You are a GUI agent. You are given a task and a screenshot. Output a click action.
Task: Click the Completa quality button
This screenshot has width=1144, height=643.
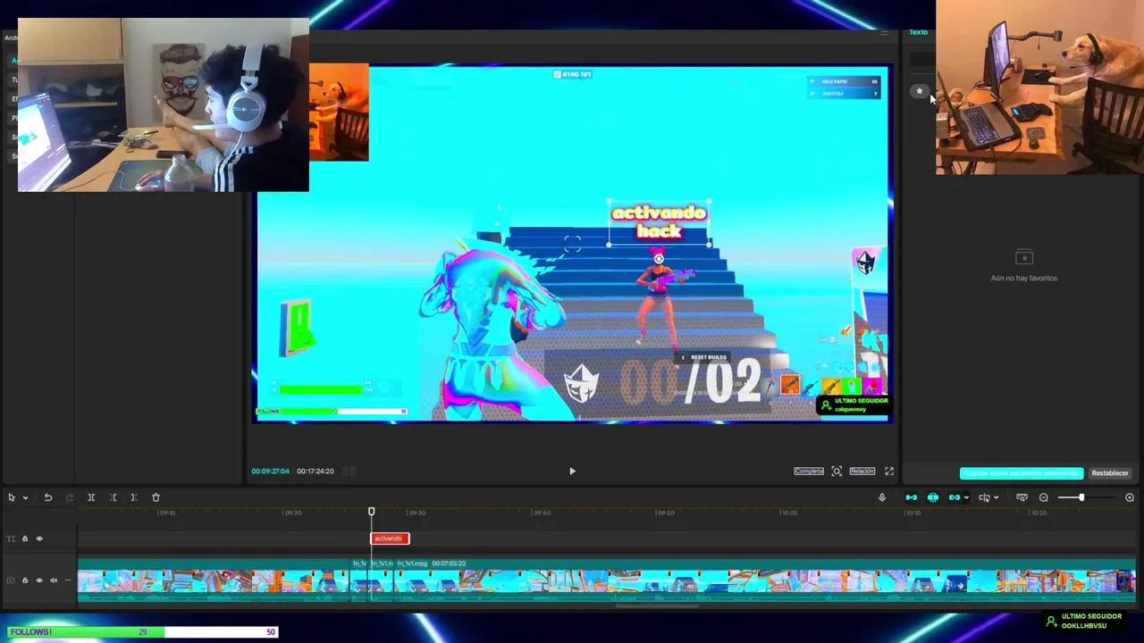pos(809,471)
